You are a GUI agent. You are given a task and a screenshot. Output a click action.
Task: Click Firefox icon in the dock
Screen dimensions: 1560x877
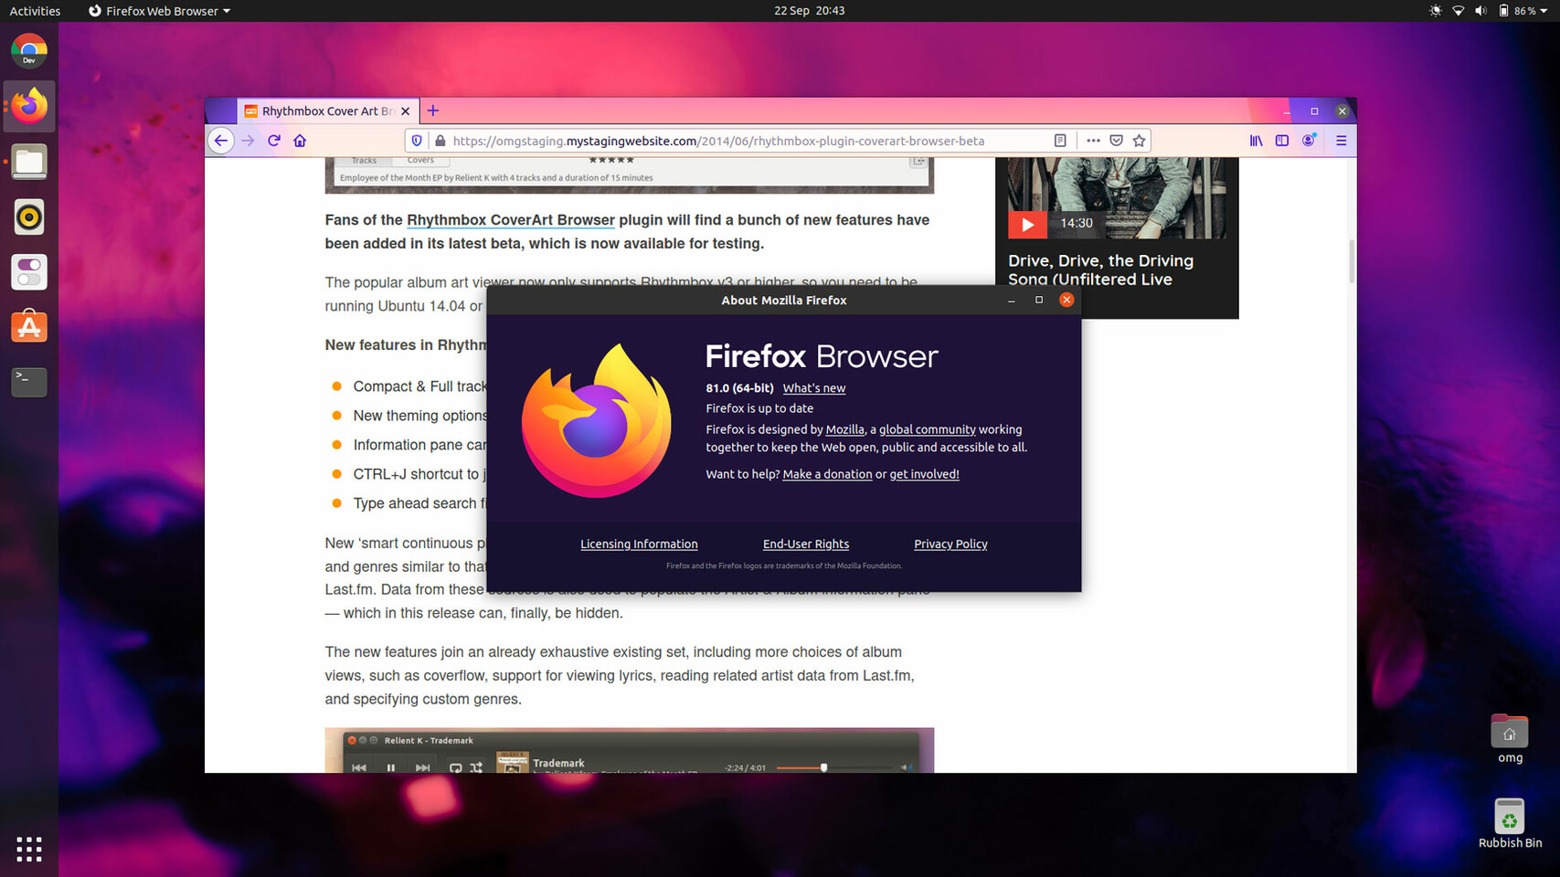coord(29,106)
